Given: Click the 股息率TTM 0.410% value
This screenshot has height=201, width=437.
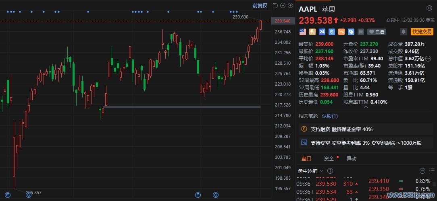Looking at the screenshot, I should tap(379, 102).
